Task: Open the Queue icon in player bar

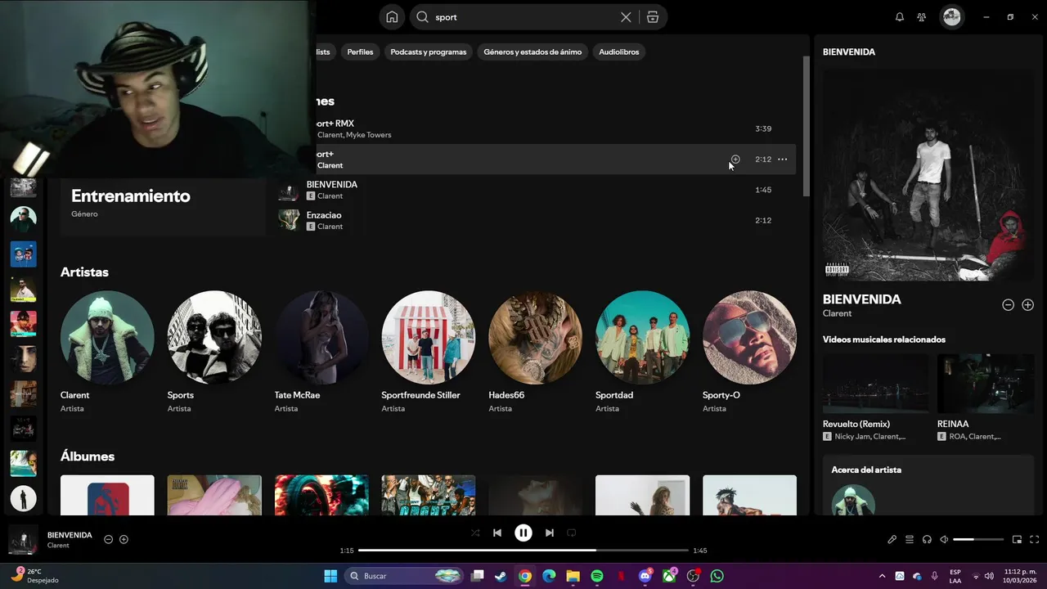Action: click(x=910, y=540)
